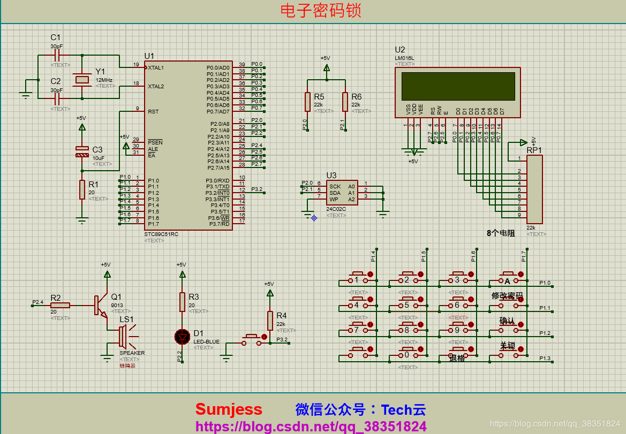Click the LM016L part label

[404, 58]
